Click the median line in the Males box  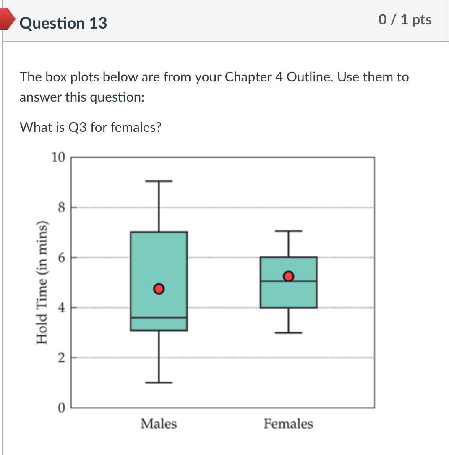pyautogui.click(x=159, y=318)
